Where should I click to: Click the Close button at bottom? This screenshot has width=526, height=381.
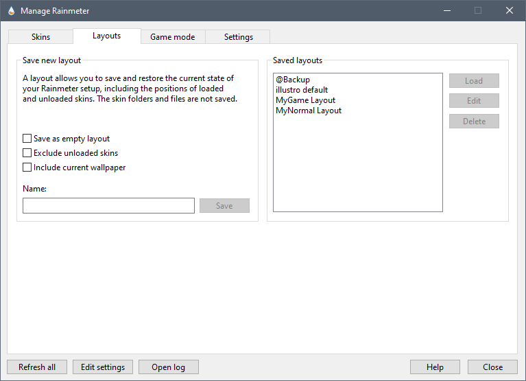[492, 367]
